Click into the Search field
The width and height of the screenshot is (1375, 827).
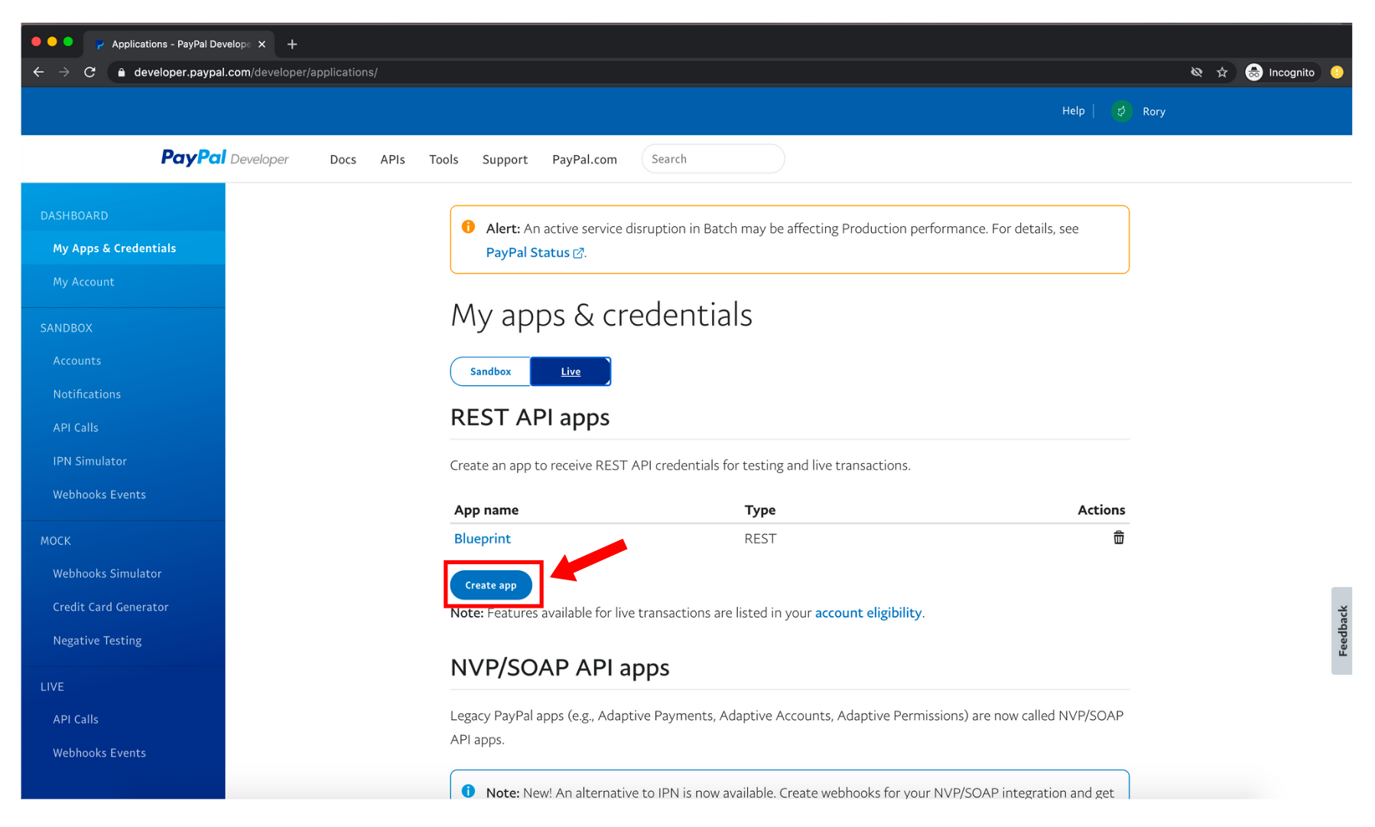click(713, 159)
